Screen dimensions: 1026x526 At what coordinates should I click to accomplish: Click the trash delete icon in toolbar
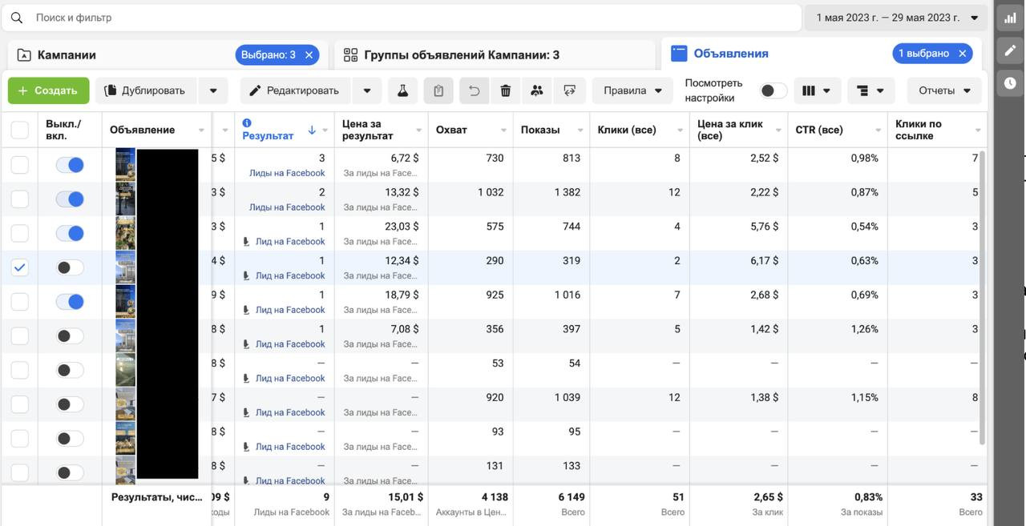coord(505,90)
